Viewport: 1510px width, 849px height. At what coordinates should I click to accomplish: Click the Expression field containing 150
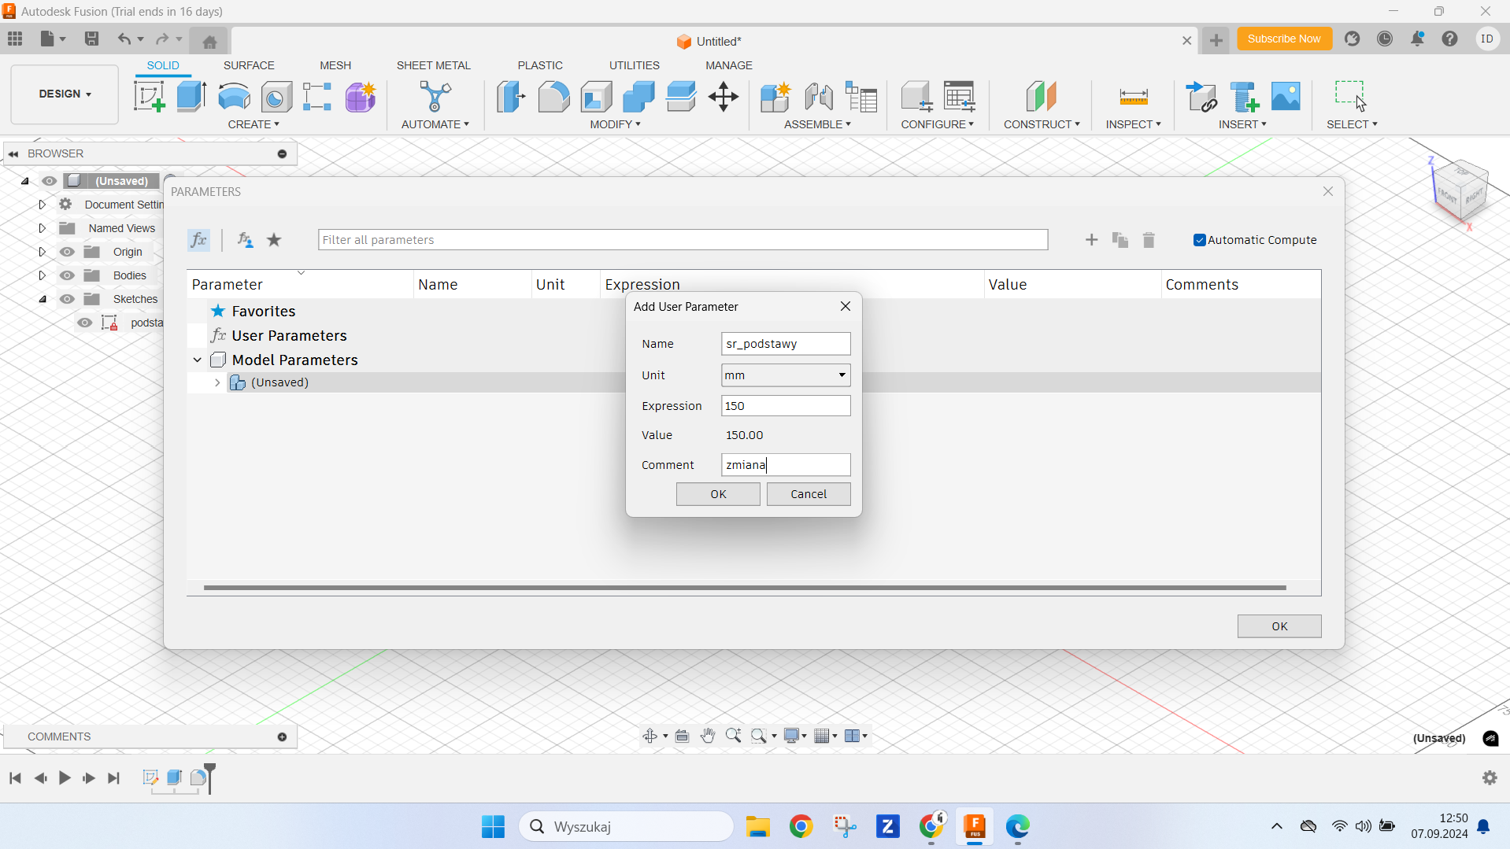[786, 406]
